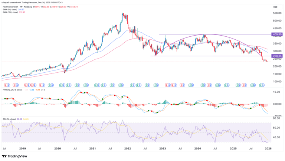Screen dimensions: 285x161
Task: Click the 409.99 purple price label
Action: tap(277, 34)
